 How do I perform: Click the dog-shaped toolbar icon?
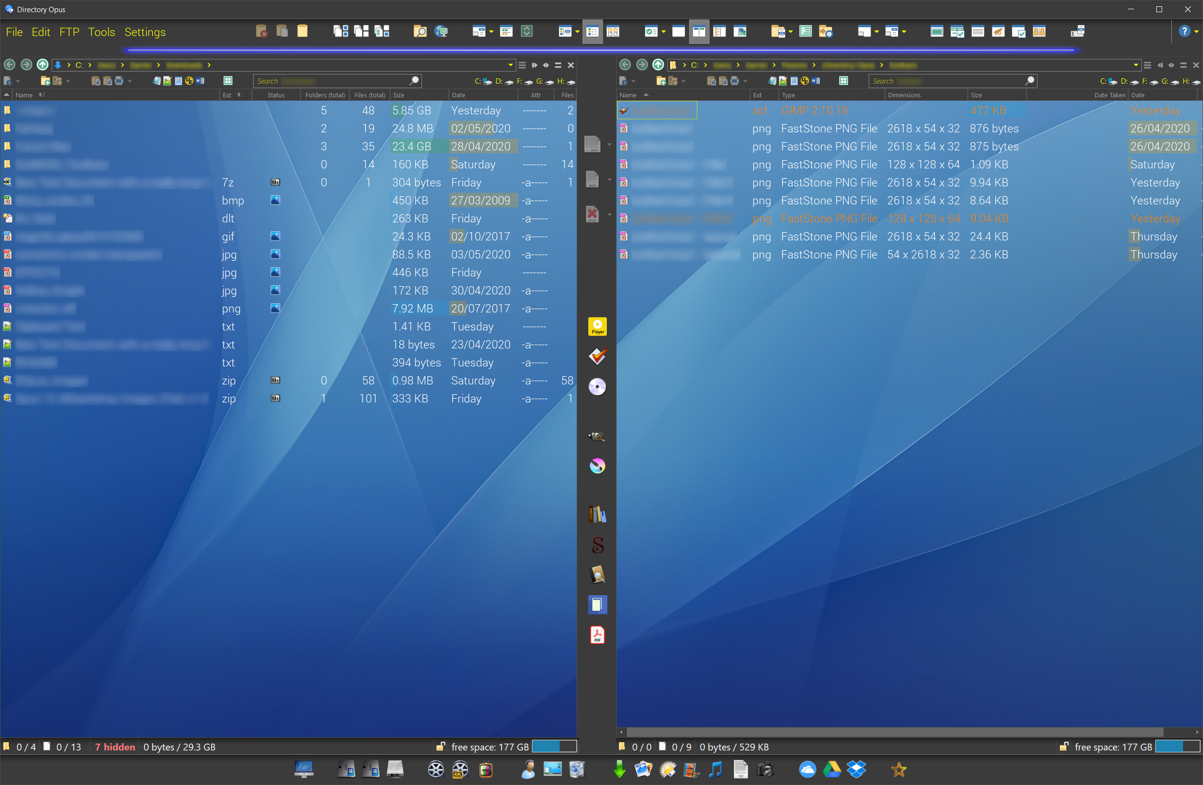point(998,32)
